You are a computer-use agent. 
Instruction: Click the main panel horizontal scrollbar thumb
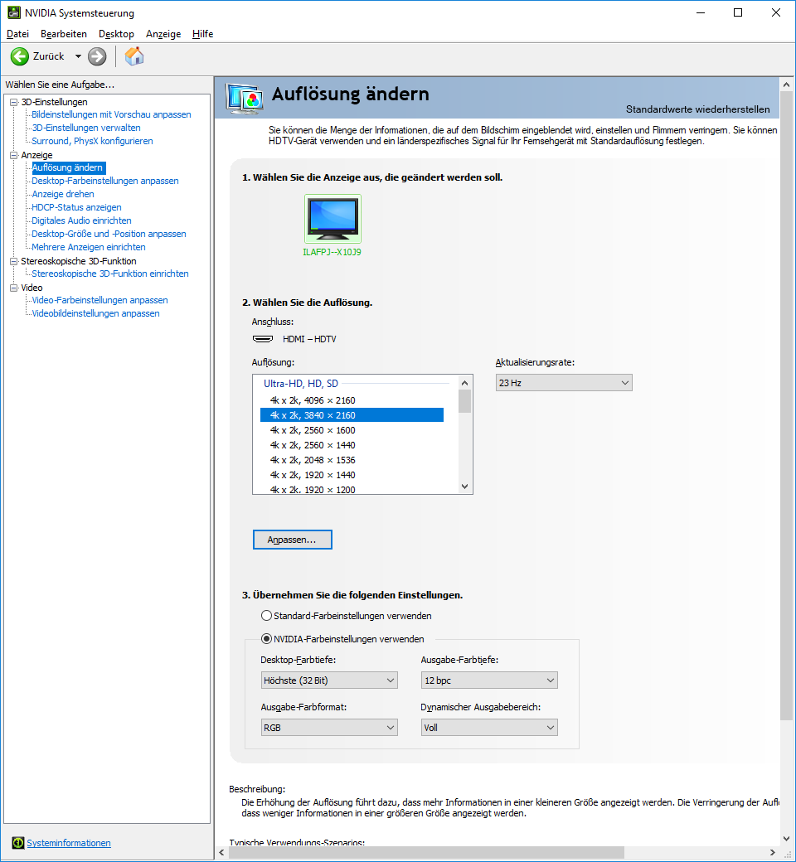(x=426, y=853)
